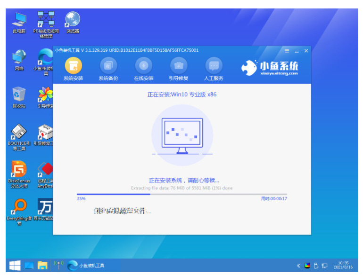The width and height of the screenshot is (363, 276).
Task: Open File Explorer from the taskbar
Action: coord(42,265)
